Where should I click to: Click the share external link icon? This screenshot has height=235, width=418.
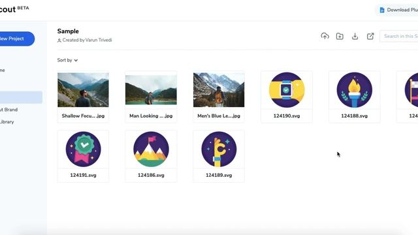pos(370,37)
